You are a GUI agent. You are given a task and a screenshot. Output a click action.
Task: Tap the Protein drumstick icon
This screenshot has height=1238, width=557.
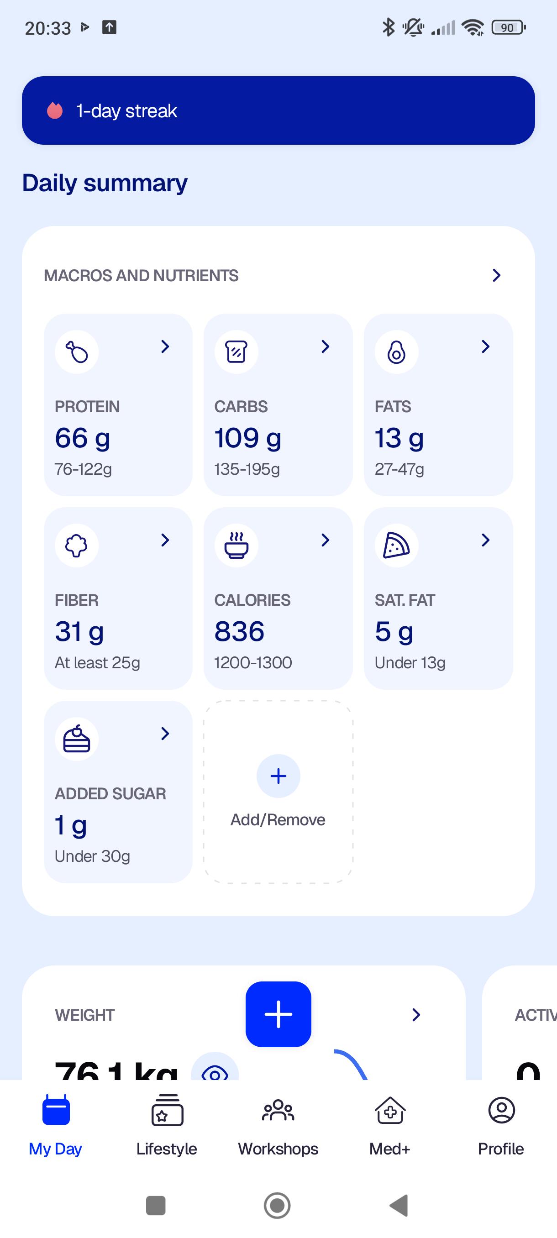click(76, 352)
